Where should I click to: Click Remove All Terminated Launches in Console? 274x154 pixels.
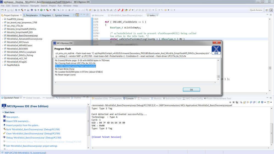[237, 102]
